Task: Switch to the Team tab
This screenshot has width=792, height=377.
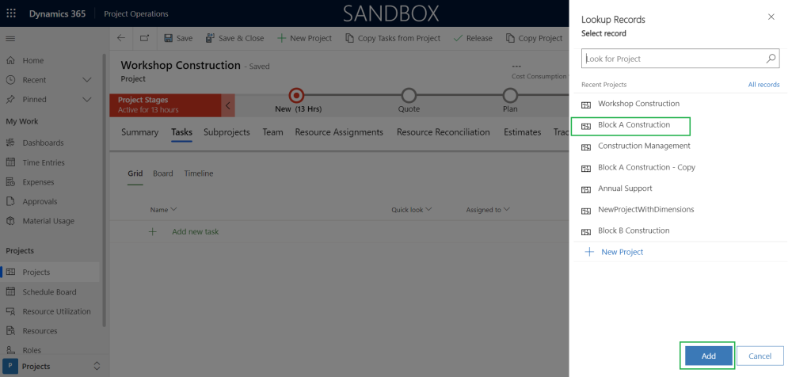Action: tap(272, 132)
